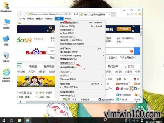Expand the address bar dropdown arrow
The width and height of the screenshot is (164, 123).
(72, 14)
